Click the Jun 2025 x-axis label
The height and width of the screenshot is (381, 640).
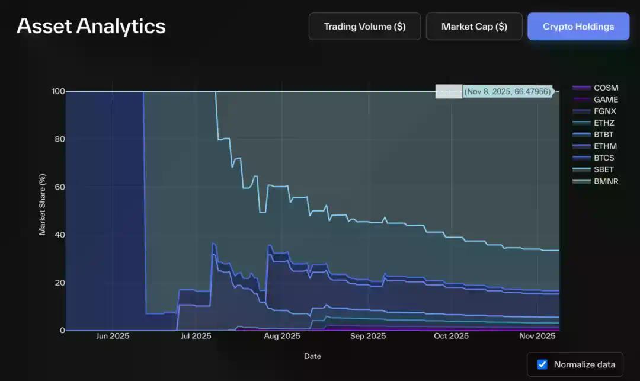click(x=113, y=336)
